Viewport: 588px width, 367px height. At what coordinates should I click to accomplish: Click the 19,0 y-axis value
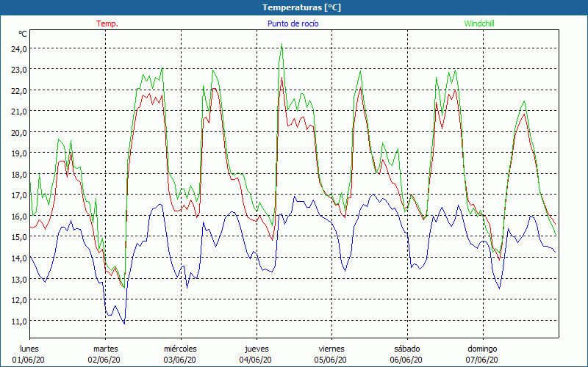[19, 153]
